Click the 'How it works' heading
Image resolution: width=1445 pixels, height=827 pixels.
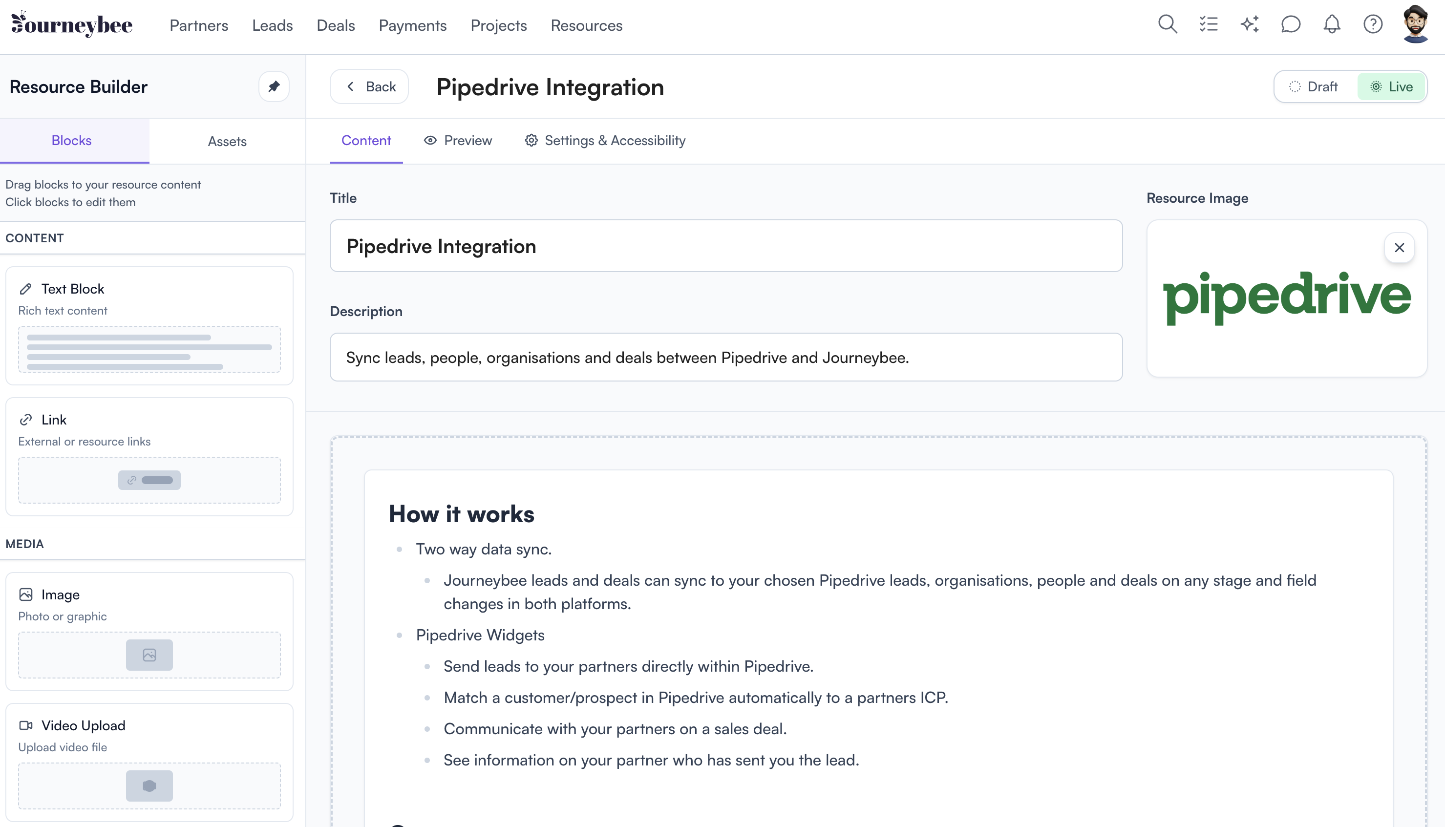point(461,513)
